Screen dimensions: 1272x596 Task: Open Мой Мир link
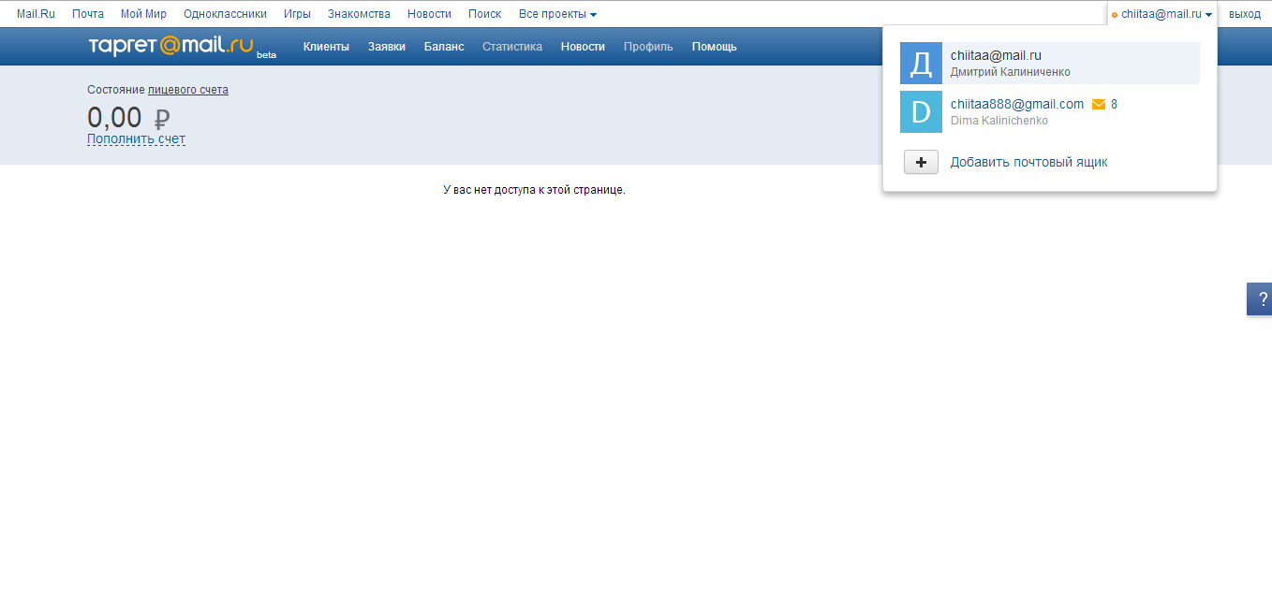(x=143, y=14)
